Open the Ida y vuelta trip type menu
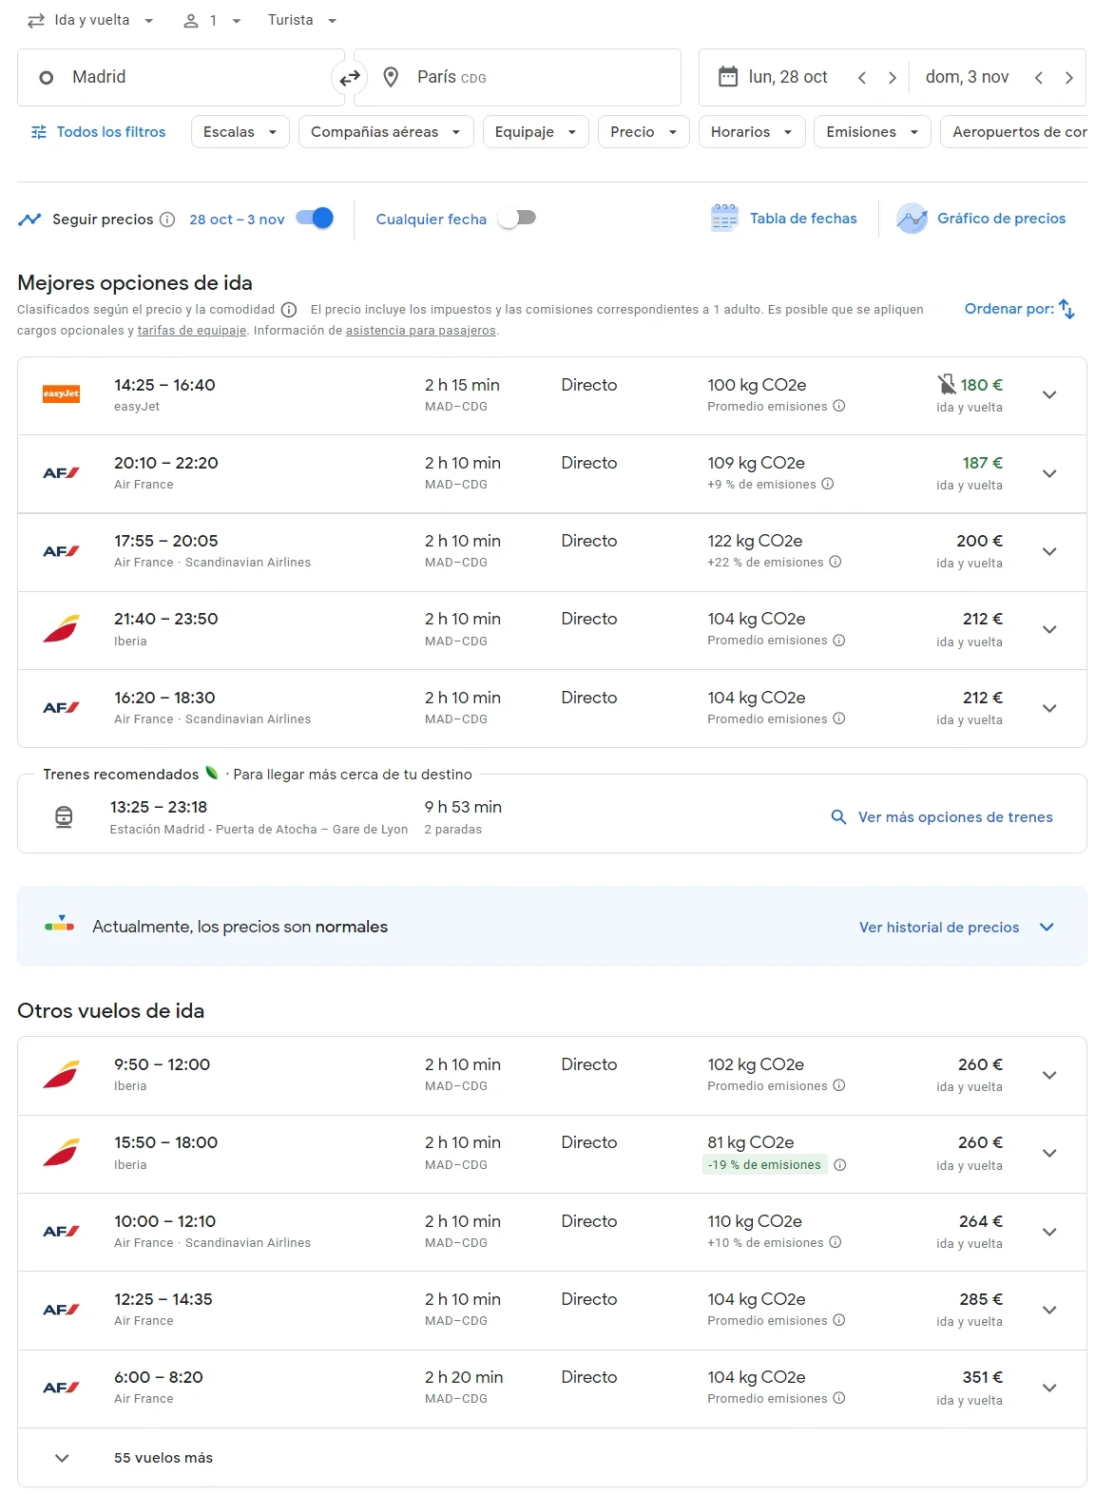This screenshot has height=1494, width=1095. point(91,20)
